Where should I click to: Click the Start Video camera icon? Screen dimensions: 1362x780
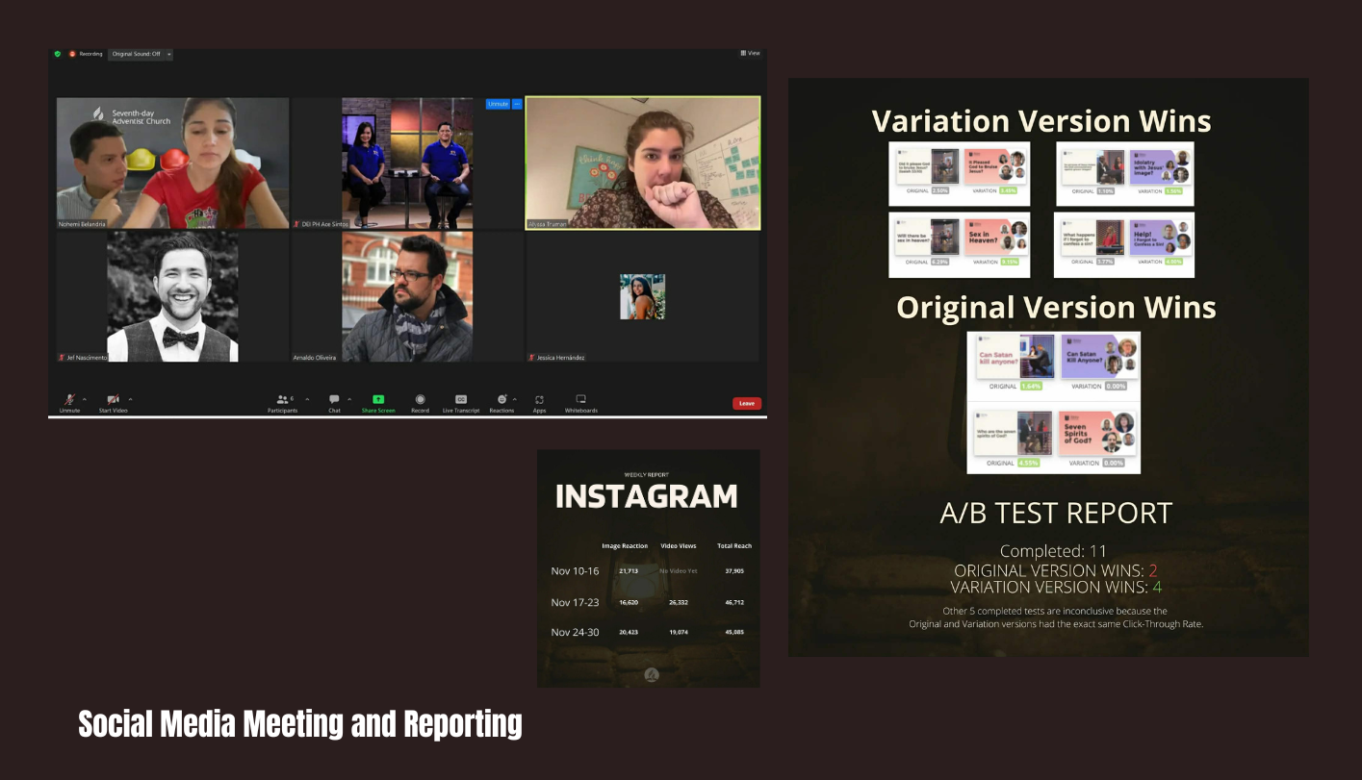click(113, 399)
